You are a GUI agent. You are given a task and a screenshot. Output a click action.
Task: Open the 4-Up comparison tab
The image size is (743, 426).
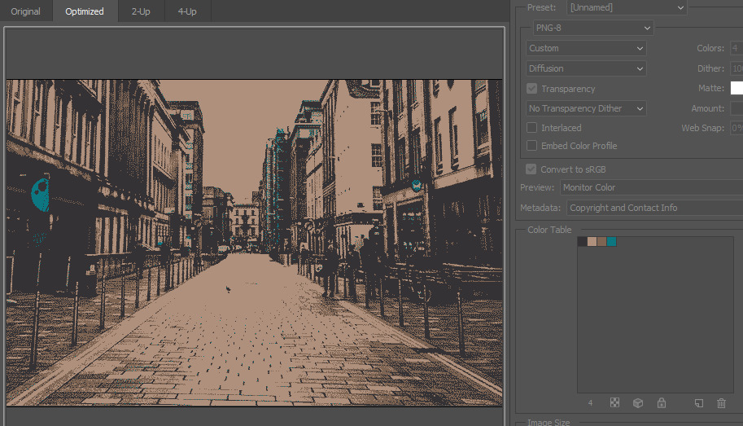187,11
